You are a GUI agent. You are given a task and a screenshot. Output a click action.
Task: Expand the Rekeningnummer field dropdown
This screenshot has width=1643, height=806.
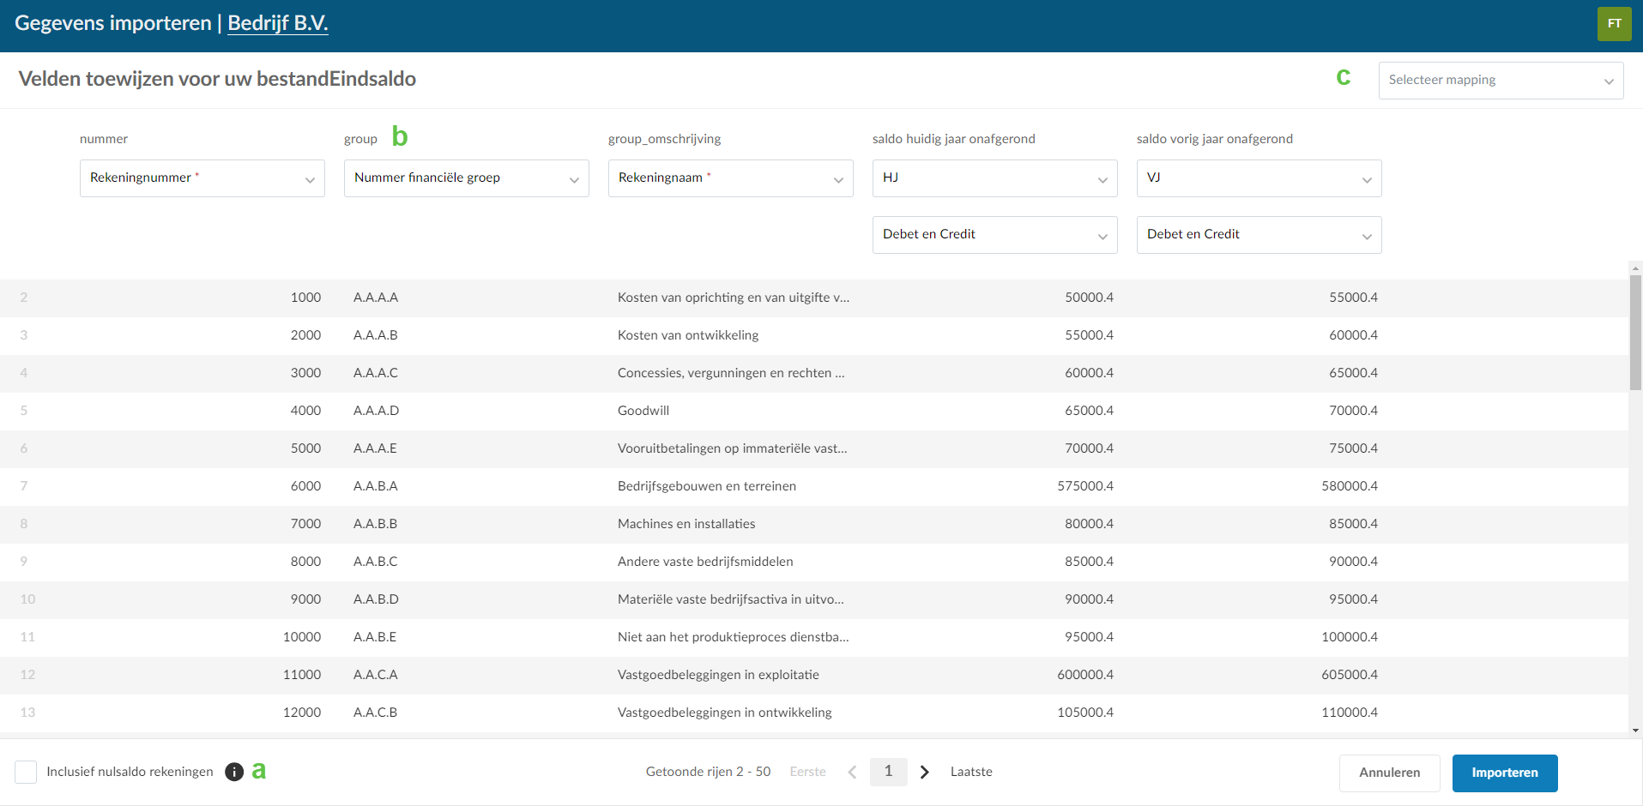202,178
